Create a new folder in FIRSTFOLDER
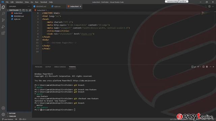216x121 pixels. pos(24,10)
